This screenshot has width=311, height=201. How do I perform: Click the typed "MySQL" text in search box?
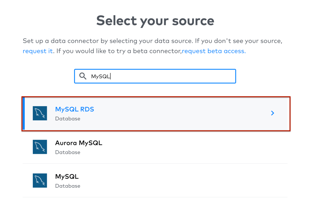point(100,76)
